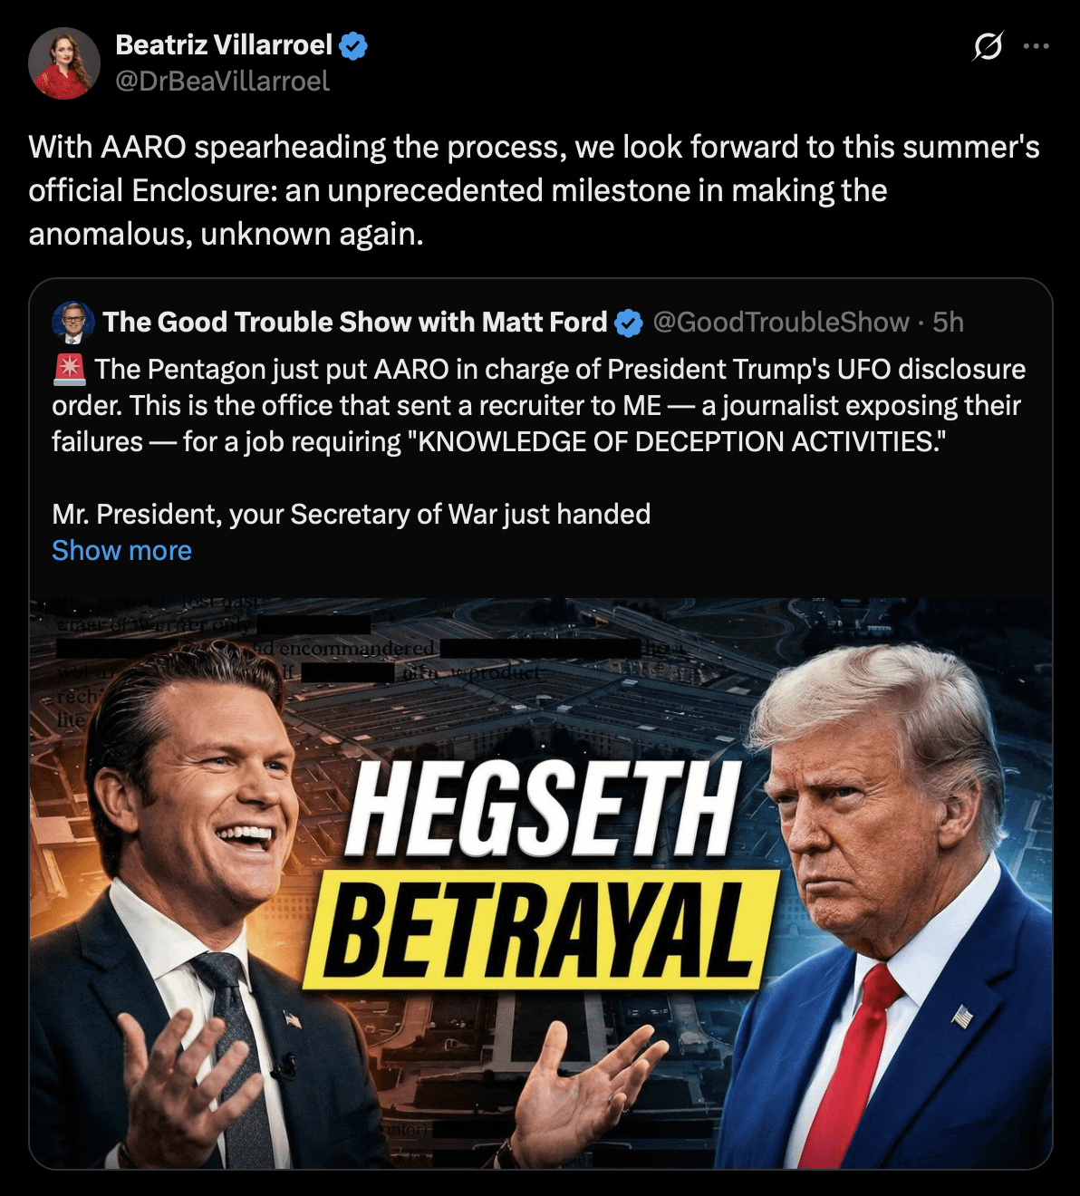1080x1196 pixels.
Task: Open The Good Trouble Show with Matt Ford name
Action: (354, 322)
